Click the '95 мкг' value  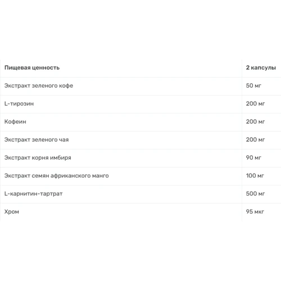[255, 211]
